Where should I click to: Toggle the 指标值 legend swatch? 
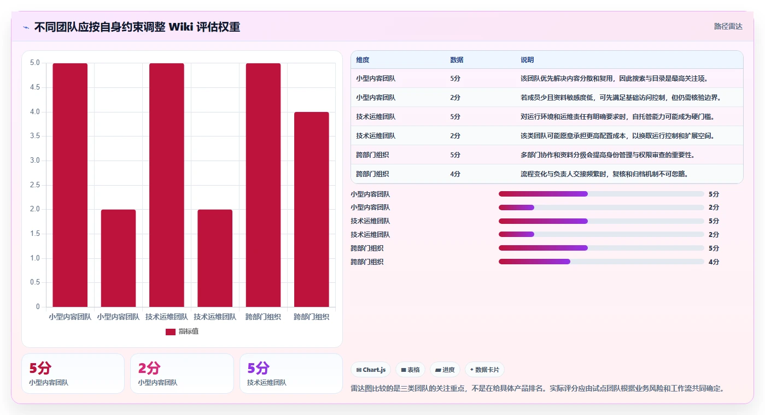point(171,331)
